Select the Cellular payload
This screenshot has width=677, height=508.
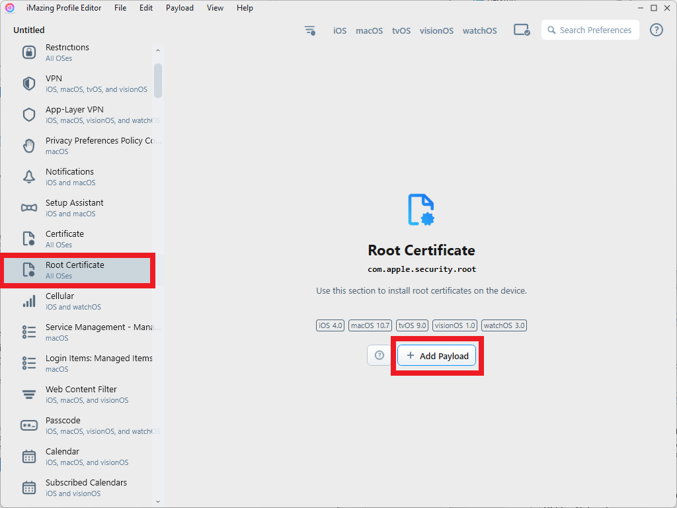[x=78, y=301]
